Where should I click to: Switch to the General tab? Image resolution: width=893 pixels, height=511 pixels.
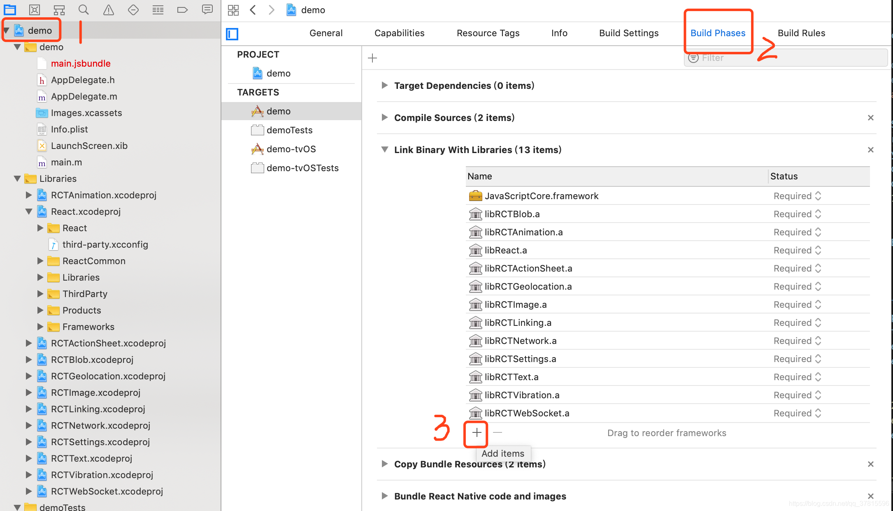point(326,33)
